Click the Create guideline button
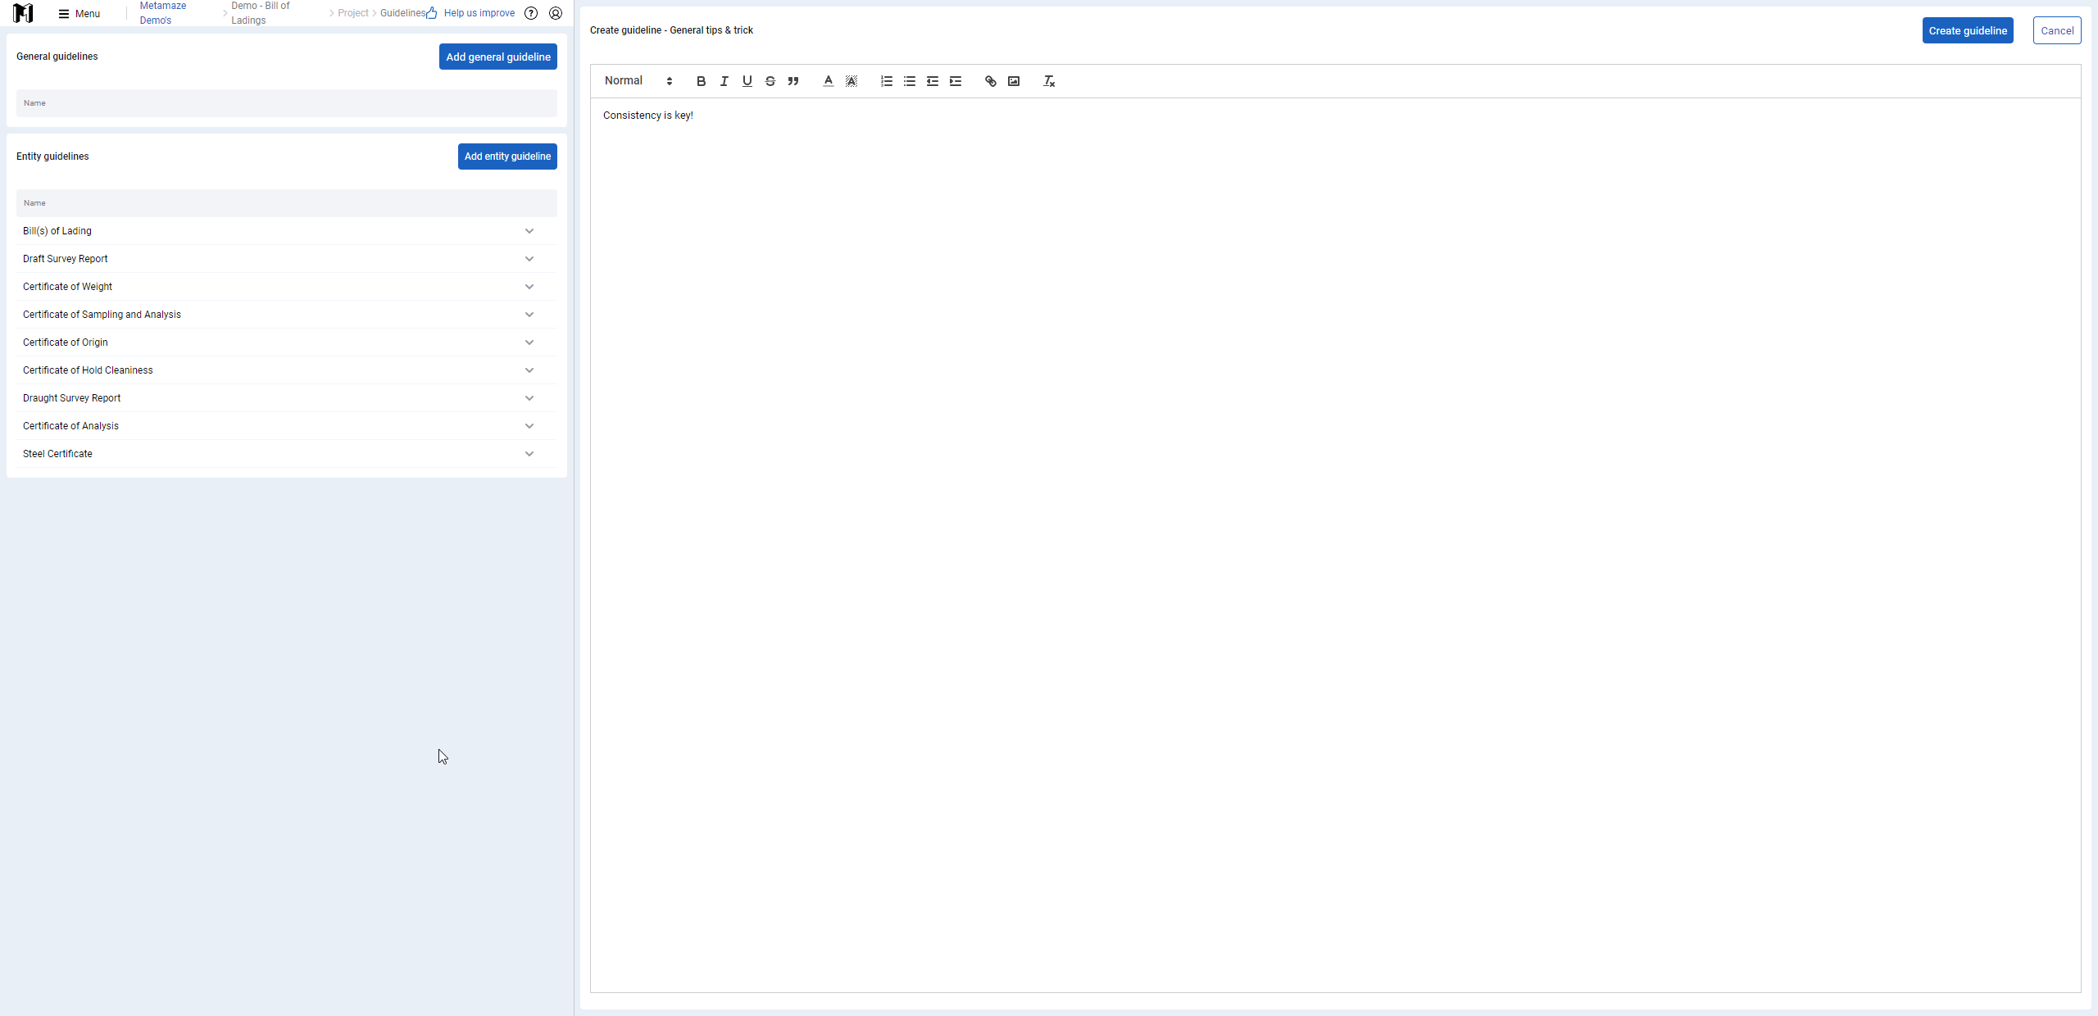Image resolution: width=2098 pixels, height=1016 pixels. pos(1968,30)
